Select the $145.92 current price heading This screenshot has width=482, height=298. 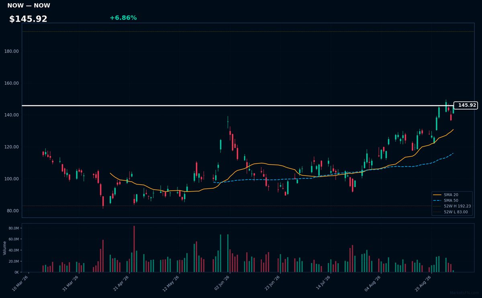[28, 19]
